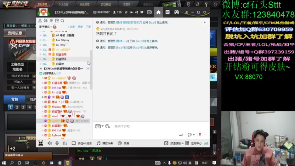Image resolution: width=295 pixels, height=166 pixels.
Task: Open 可以更换阵容 dropdown in room info
Action: tap(34, 76)
